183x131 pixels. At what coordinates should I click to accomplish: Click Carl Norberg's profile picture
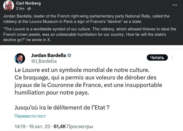(8, 5)
